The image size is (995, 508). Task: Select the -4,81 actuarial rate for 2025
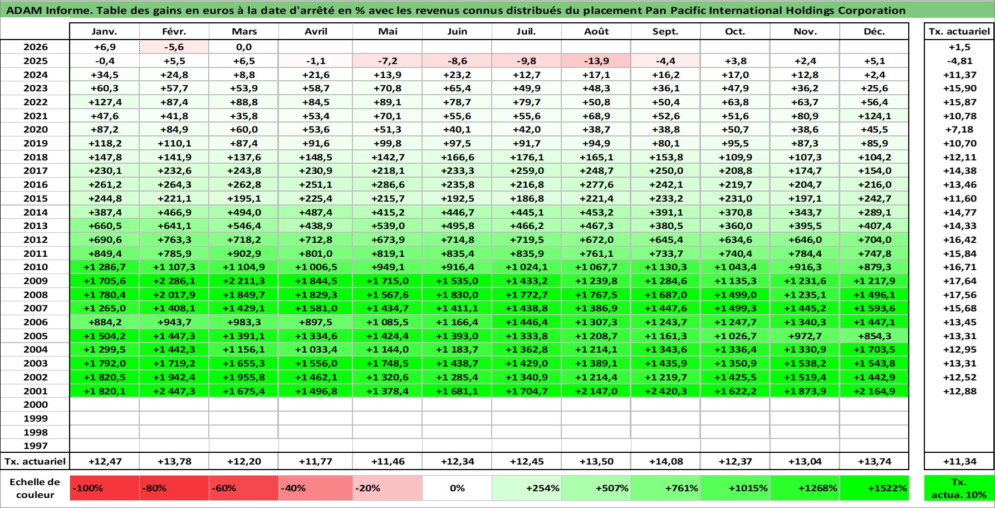pyautogui.click(x=959, y=61)
